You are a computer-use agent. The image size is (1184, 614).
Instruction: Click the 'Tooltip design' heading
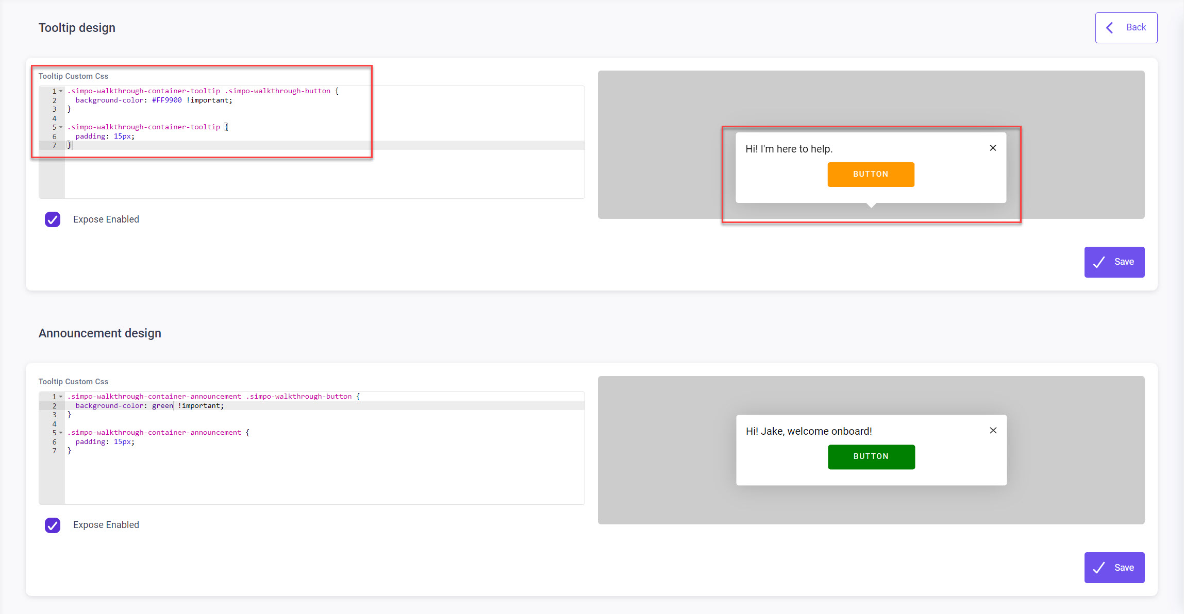(x=77, y=28)
